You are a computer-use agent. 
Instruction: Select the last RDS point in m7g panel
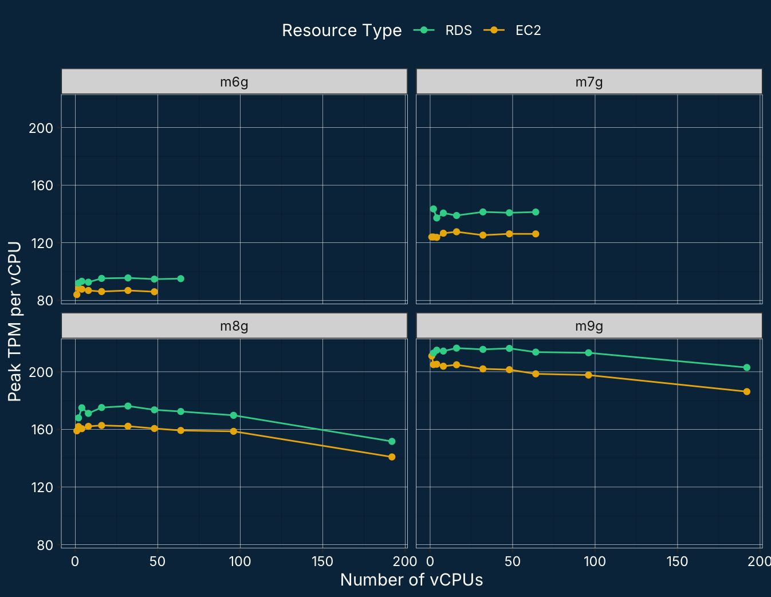(x=536, y=212)
